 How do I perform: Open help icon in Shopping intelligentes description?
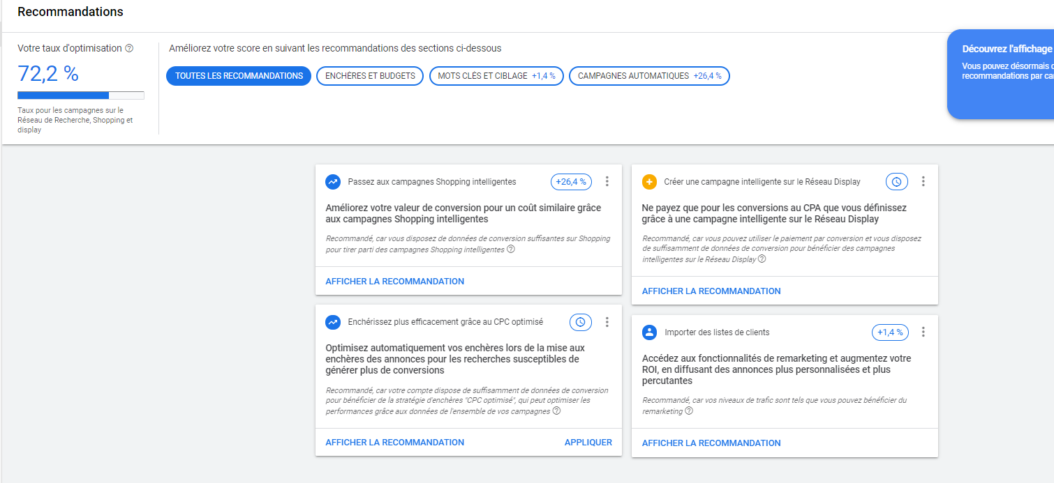pyautogui.click(x=511, y=250)
